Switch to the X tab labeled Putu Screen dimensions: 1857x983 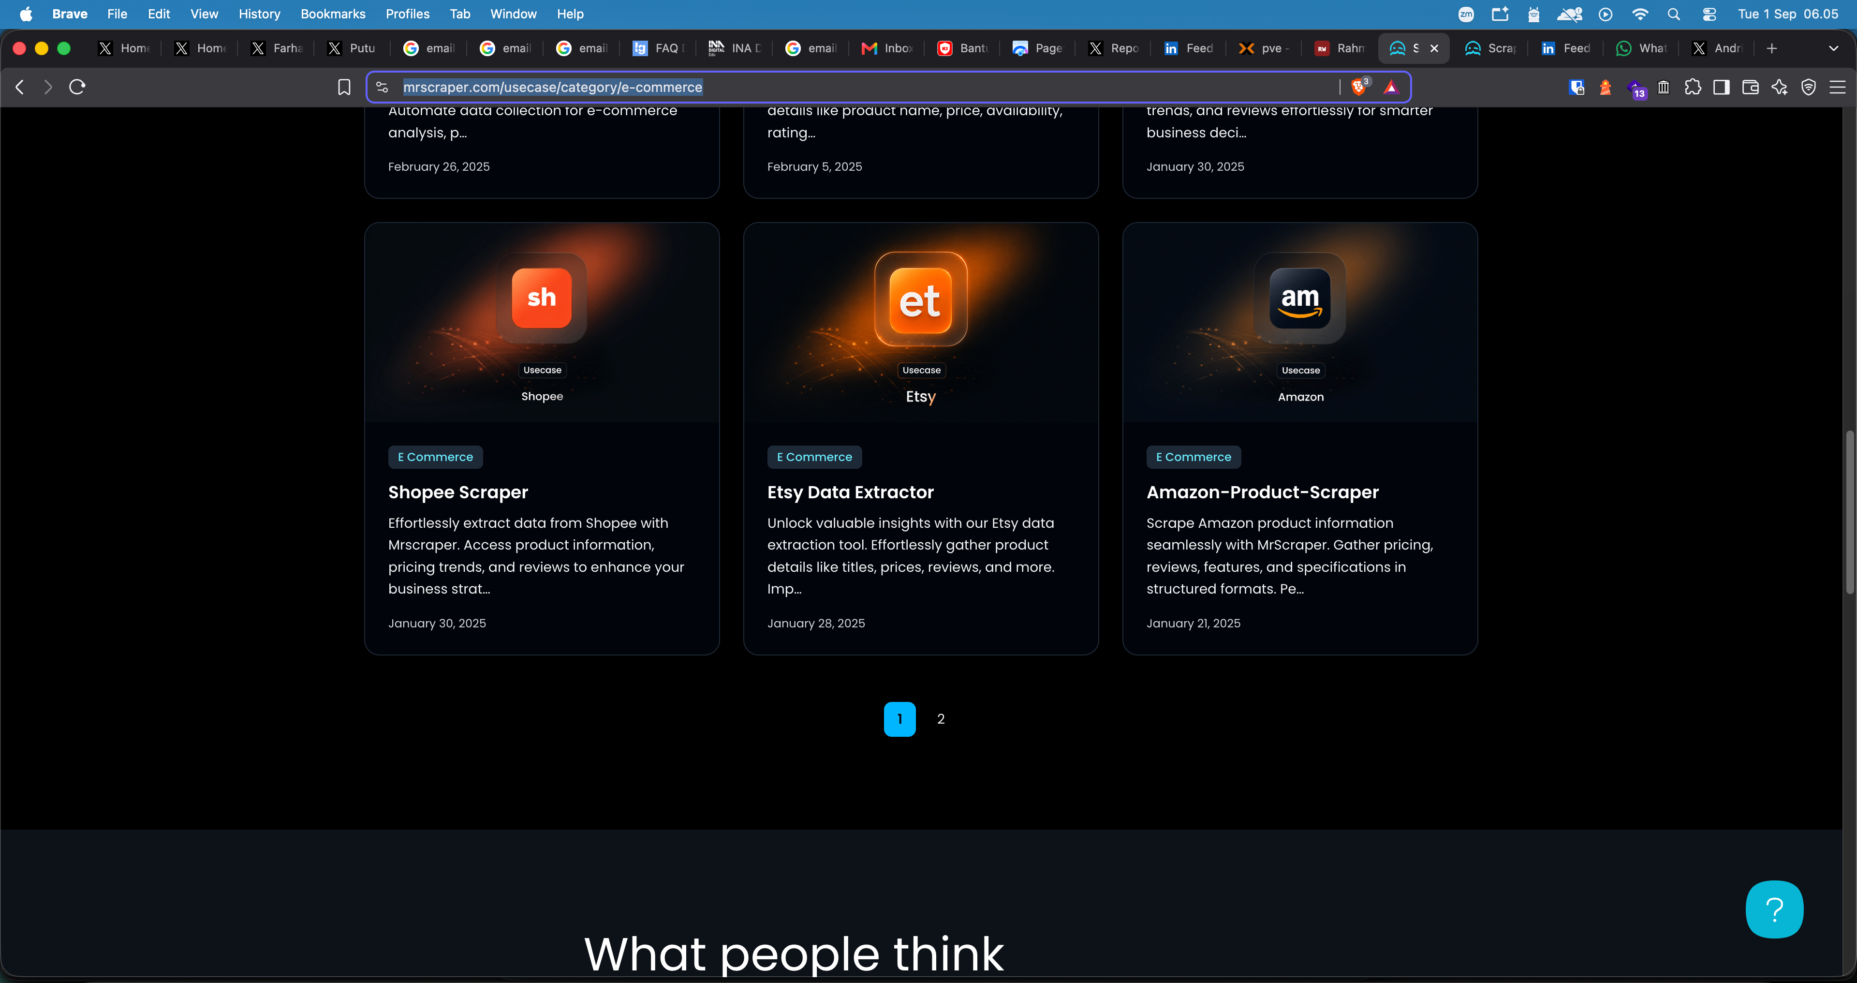coord(352,48)
